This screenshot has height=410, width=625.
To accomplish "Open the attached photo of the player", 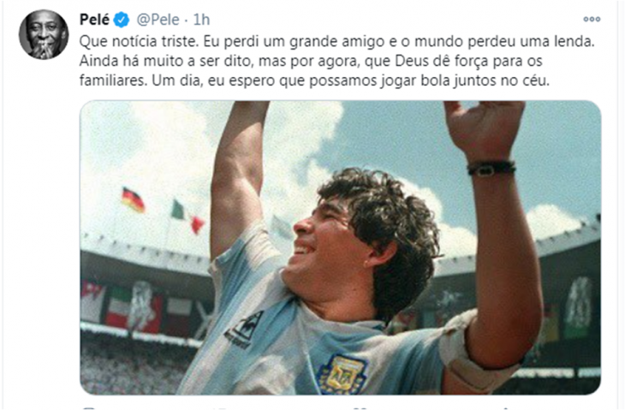I will pos(341,247).
